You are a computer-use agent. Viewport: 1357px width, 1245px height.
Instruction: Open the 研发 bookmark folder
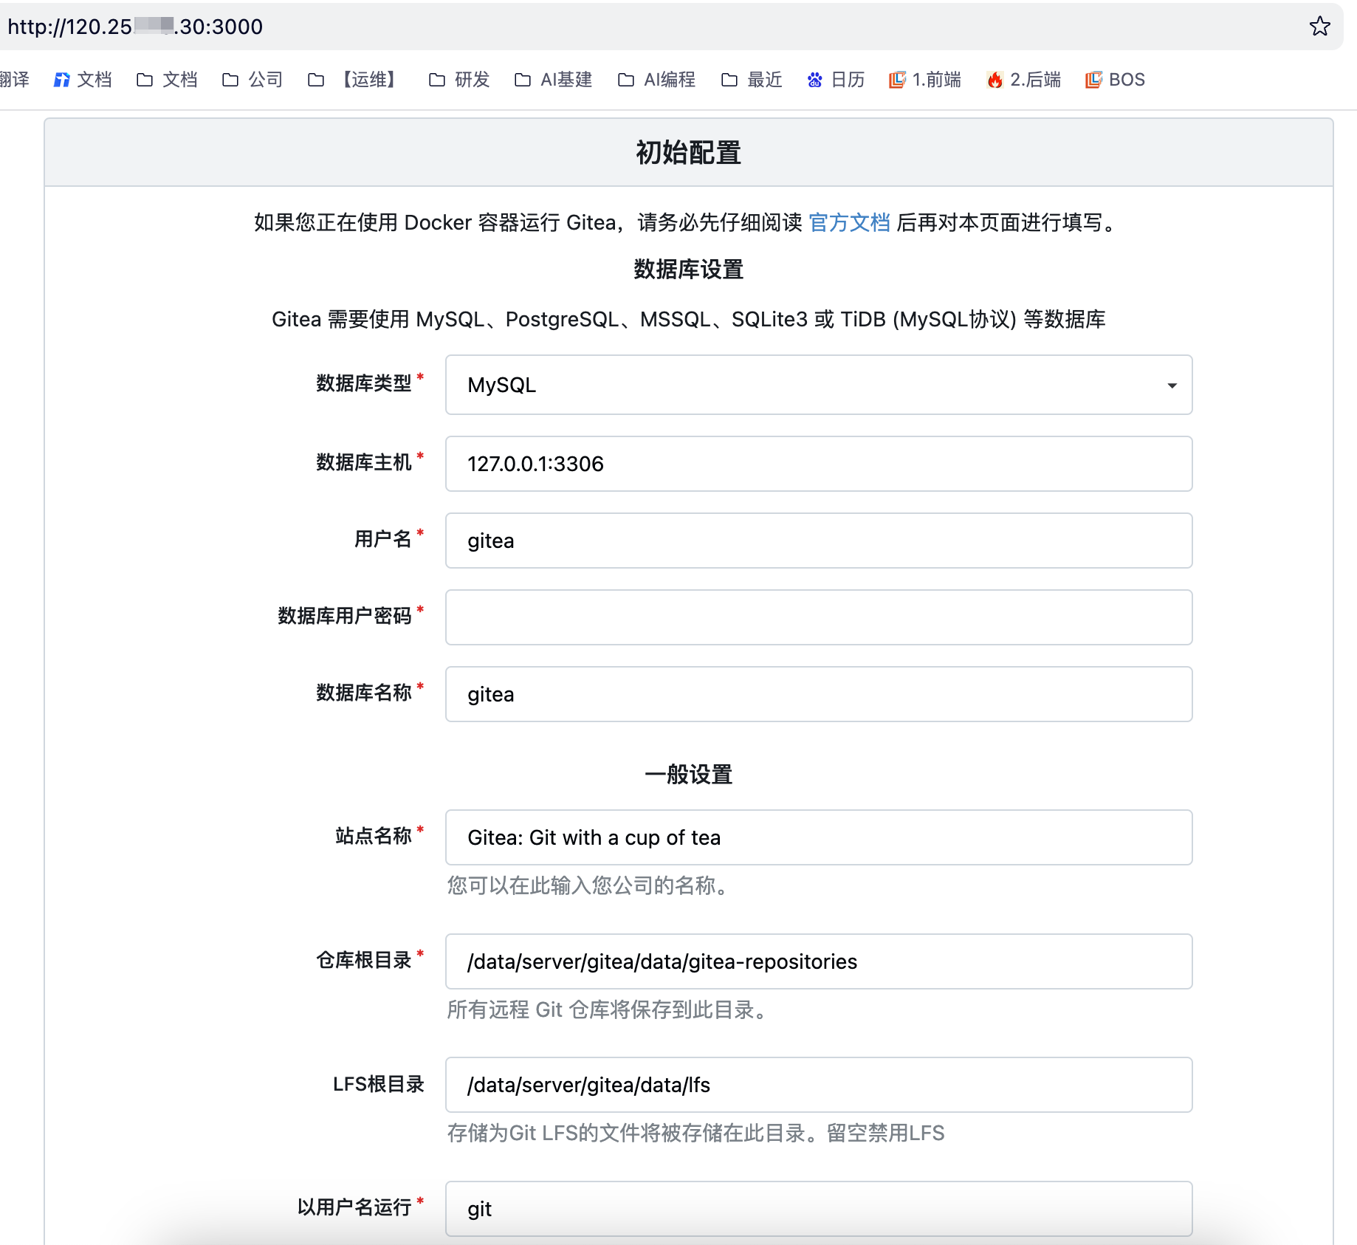click(459, 80)
